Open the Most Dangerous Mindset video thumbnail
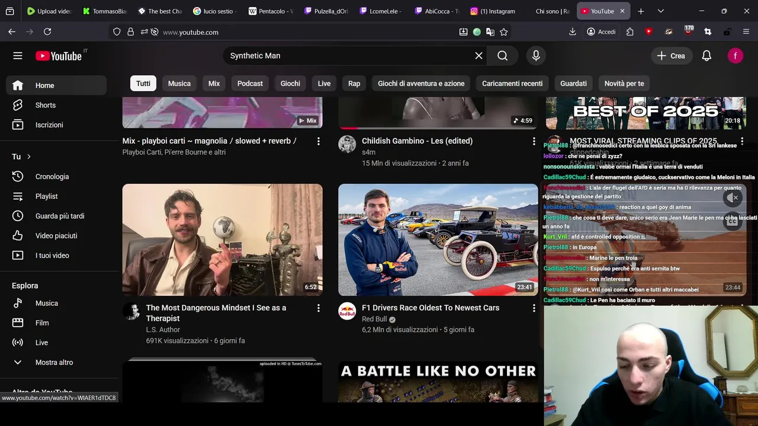Viewport: 758px width, 426px height. (223, 240)
